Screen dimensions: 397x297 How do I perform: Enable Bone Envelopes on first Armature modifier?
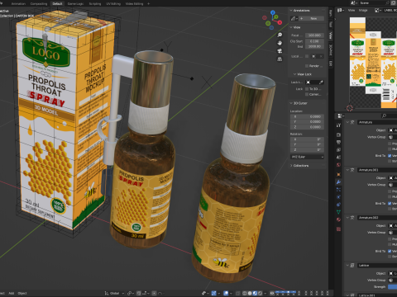pos(390,161)
